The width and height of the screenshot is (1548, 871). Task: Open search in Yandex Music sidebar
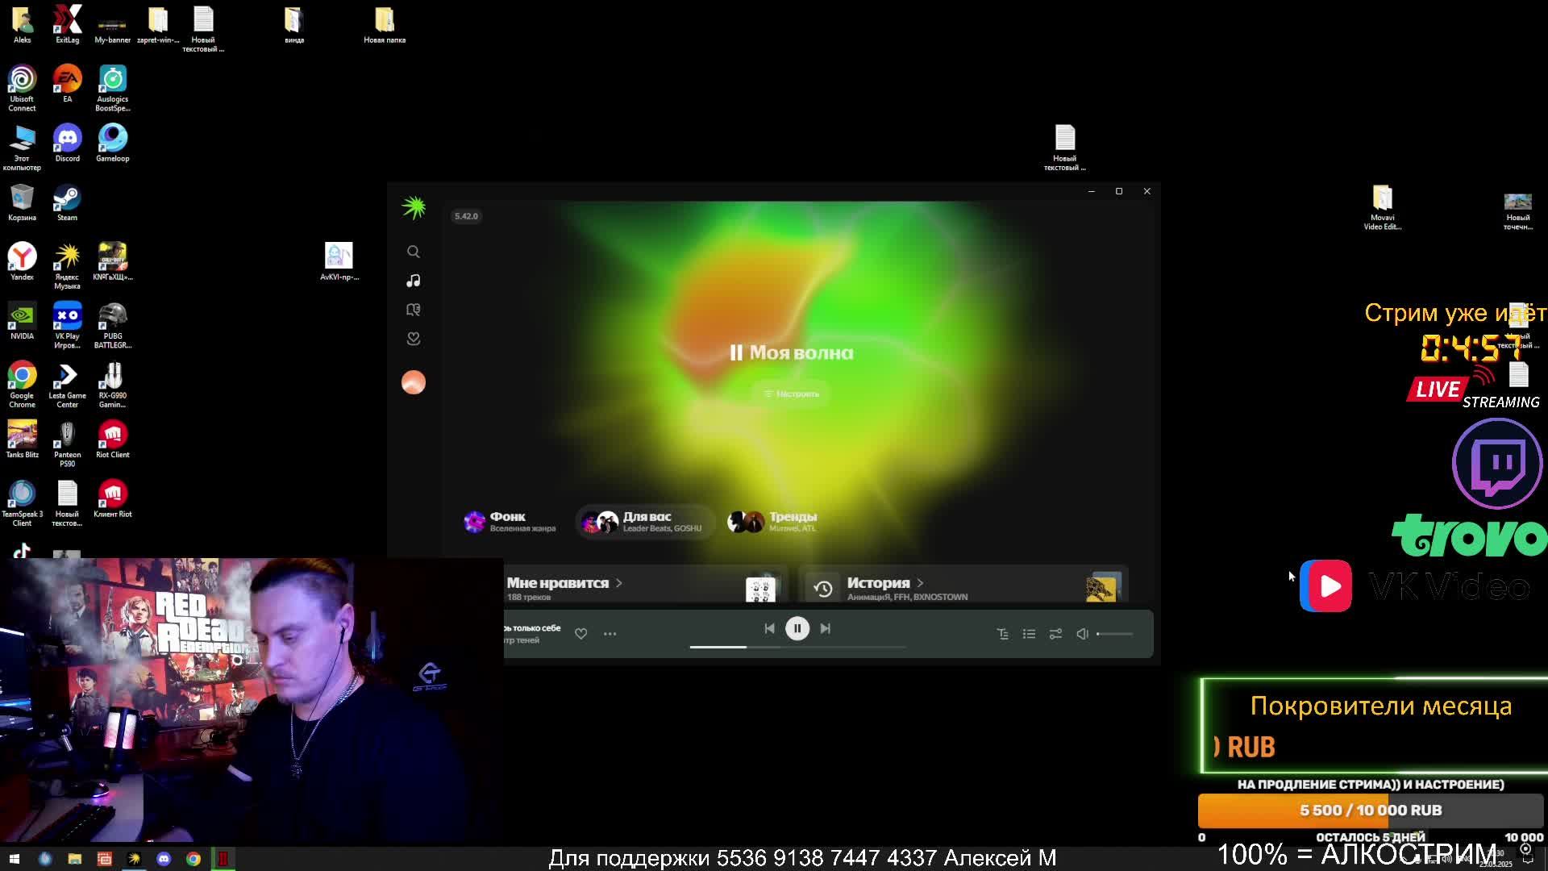pos(413,252)
